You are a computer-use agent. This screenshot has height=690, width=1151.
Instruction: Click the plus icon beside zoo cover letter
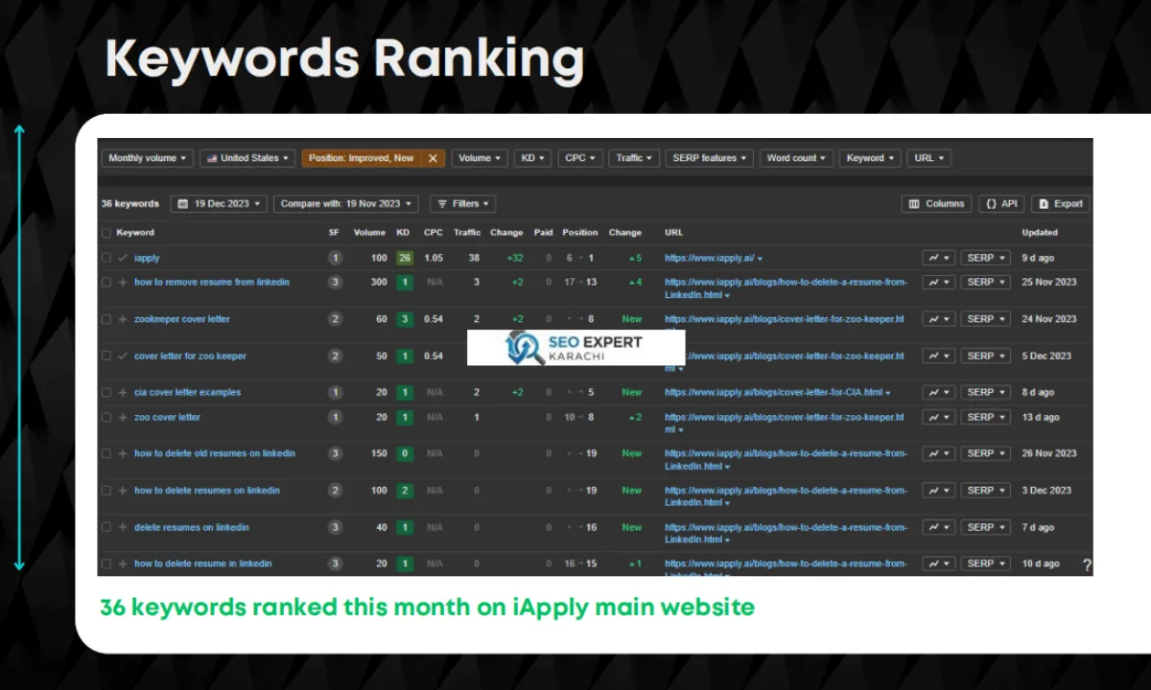123,417
